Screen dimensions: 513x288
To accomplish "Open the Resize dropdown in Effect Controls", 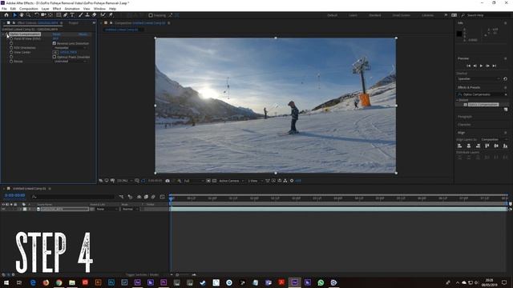I will click(x=70, y=62).
